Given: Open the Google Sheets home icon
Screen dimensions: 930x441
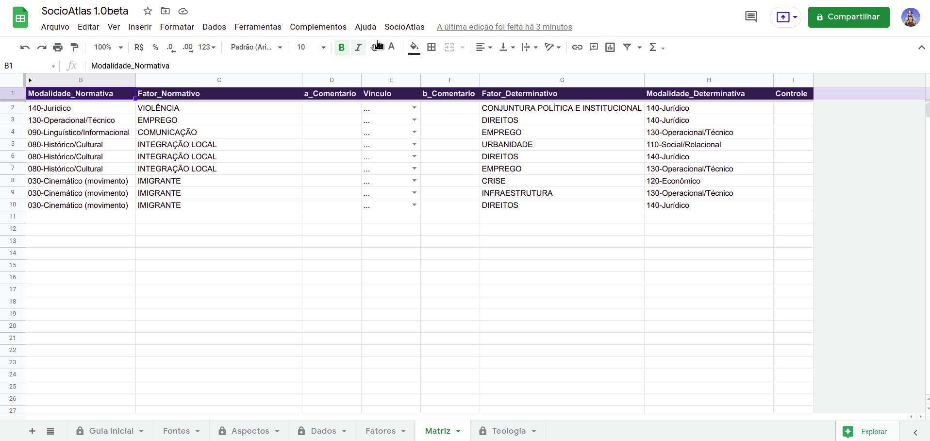Looking at the screenshot, I should (20, 18).
